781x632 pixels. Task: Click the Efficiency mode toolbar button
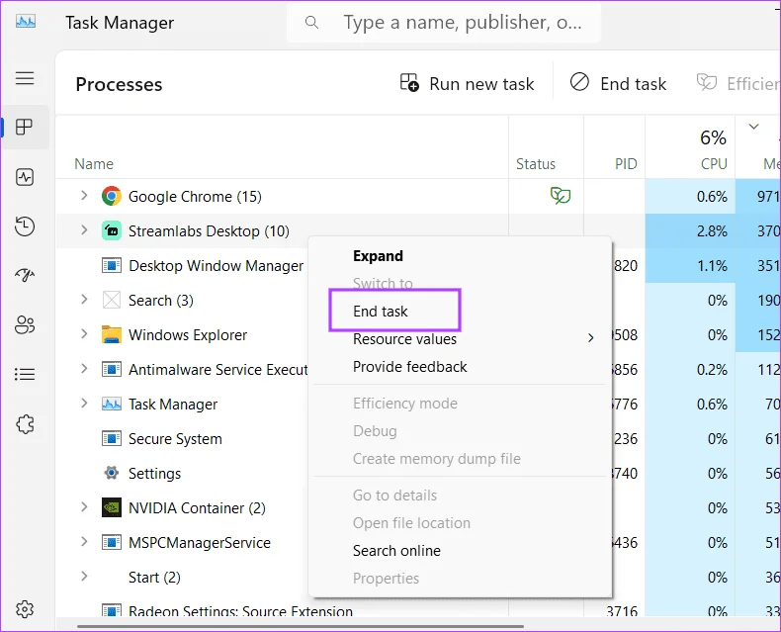coord(738,83)
